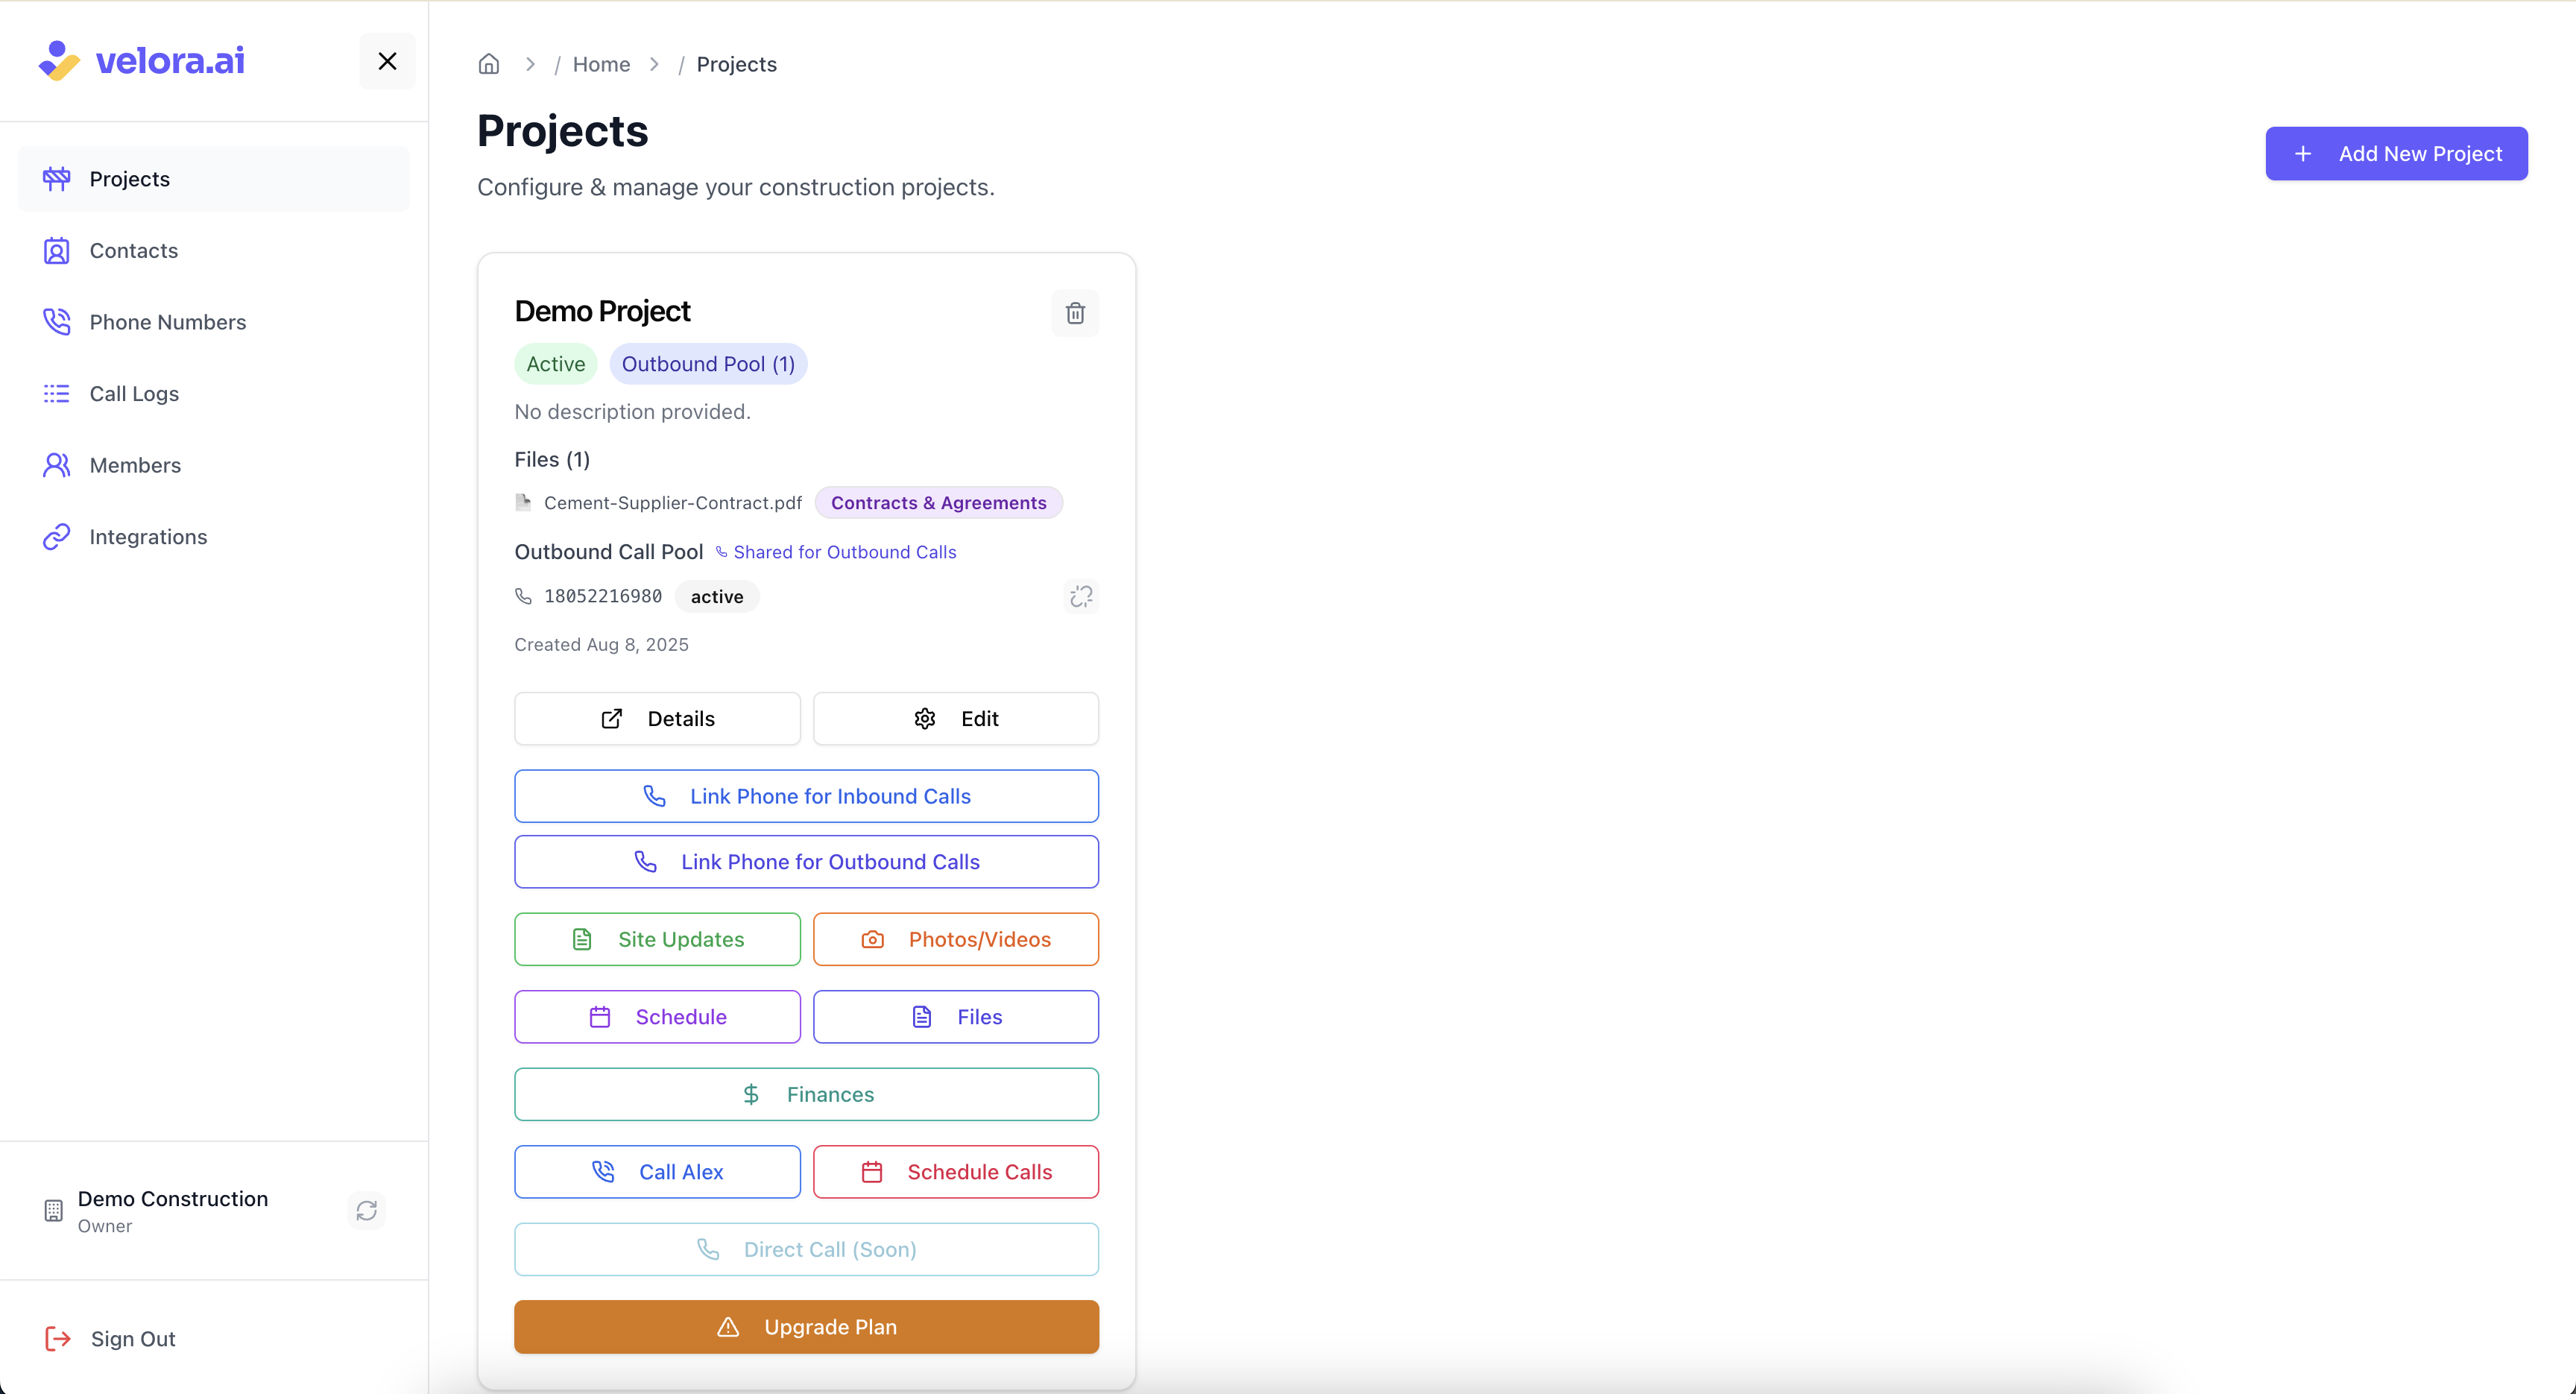2576x1394 pixels.
Task: Click the Upgrade Plan button
Action: coord(806,1327)
